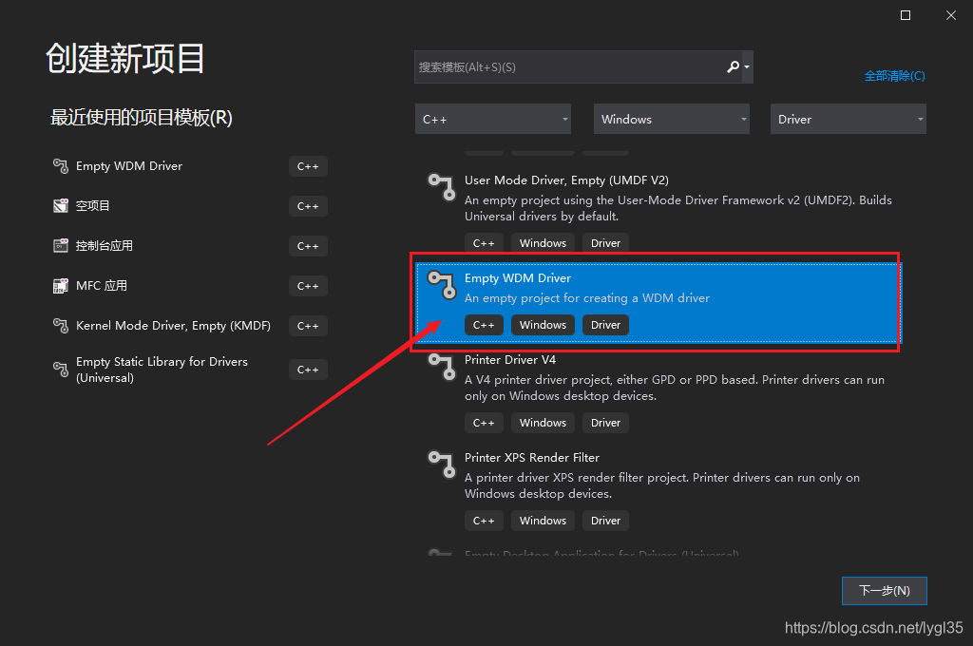973x646 pixels.
Task: Select Empty Static Library for Drivers (Universal)
Action: [x=162, y=370]
